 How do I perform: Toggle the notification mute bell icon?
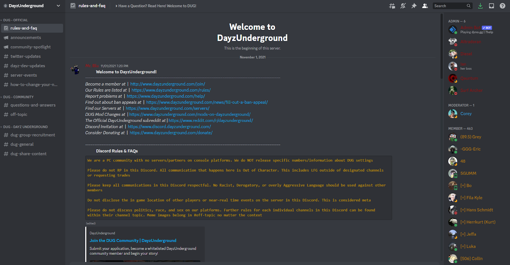click(x=403, y=6)
